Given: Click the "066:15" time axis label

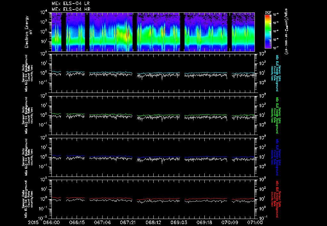Looking at the screenshot, I should [x=77, y=222].
